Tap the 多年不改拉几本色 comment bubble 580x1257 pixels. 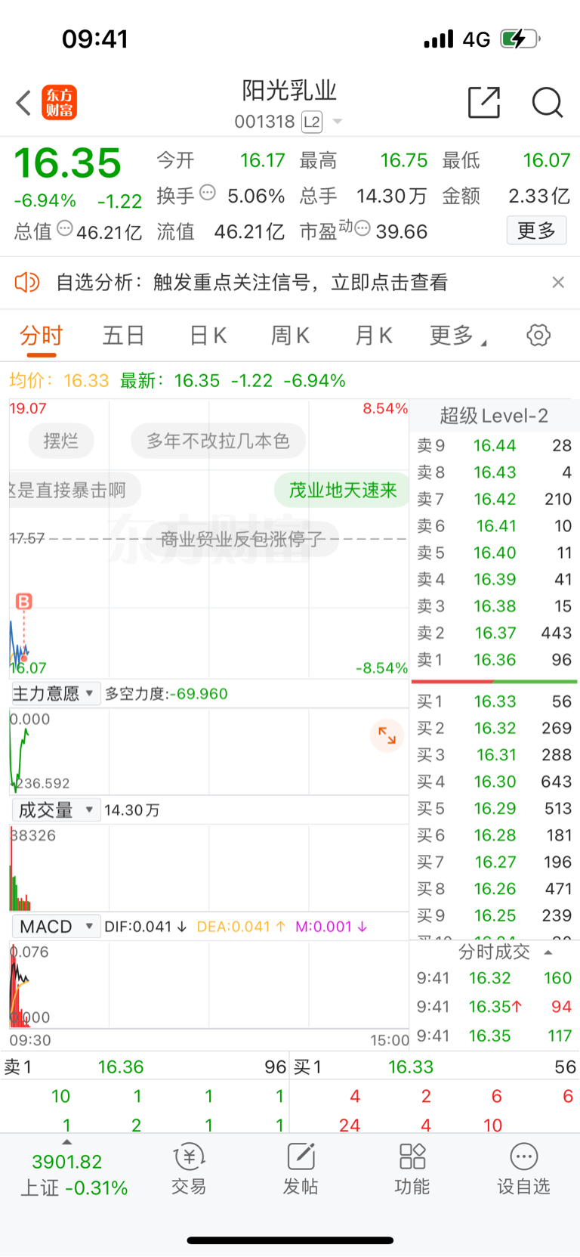218,441
